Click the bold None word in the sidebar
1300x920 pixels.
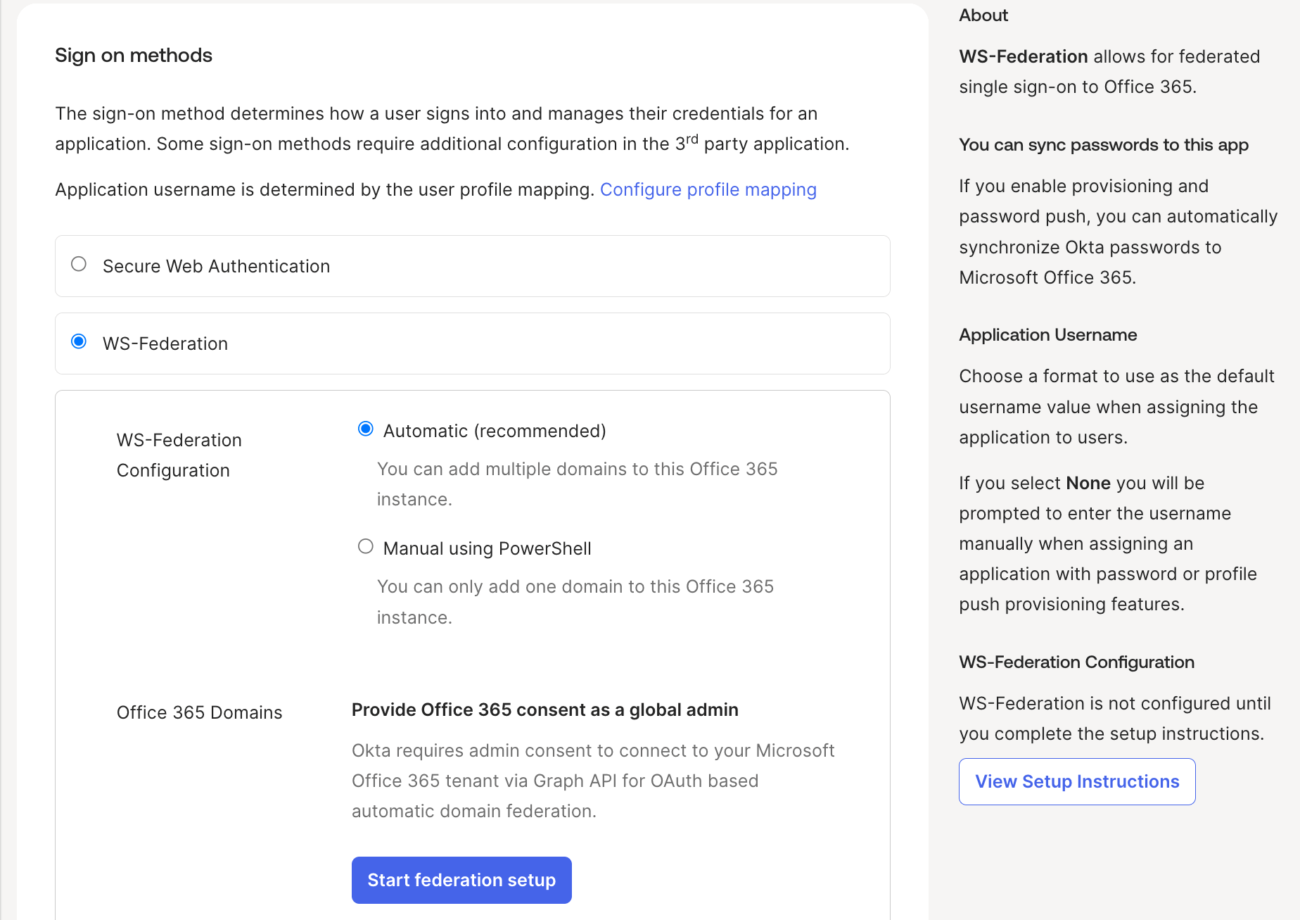click(1088, 484)
